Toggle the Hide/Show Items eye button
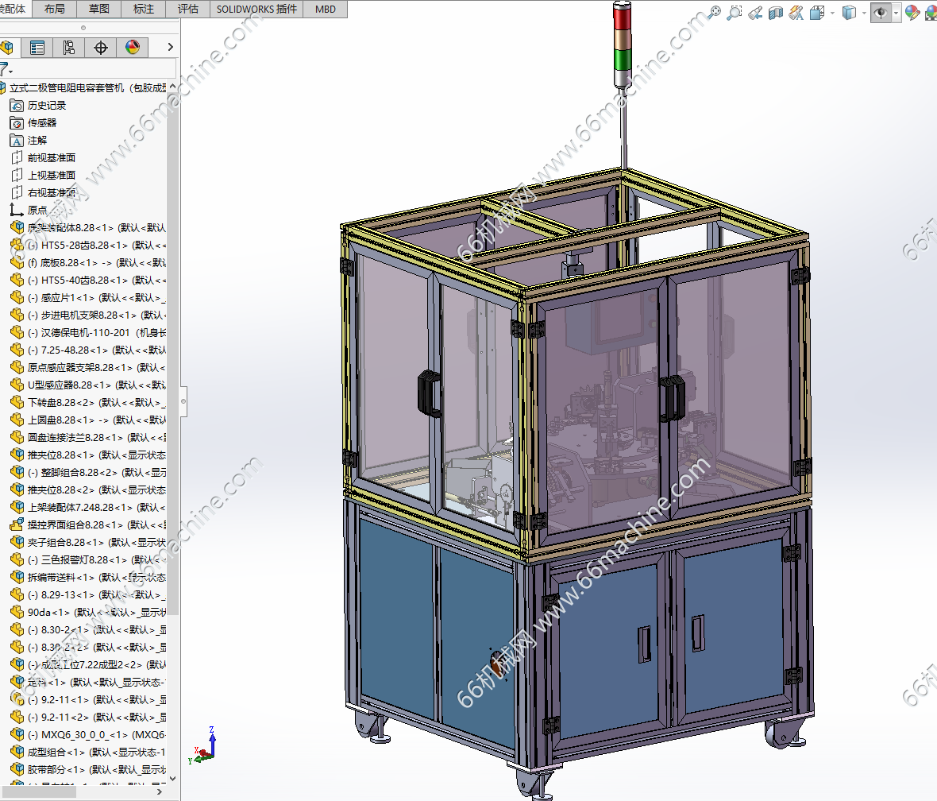 coord(880,12)
